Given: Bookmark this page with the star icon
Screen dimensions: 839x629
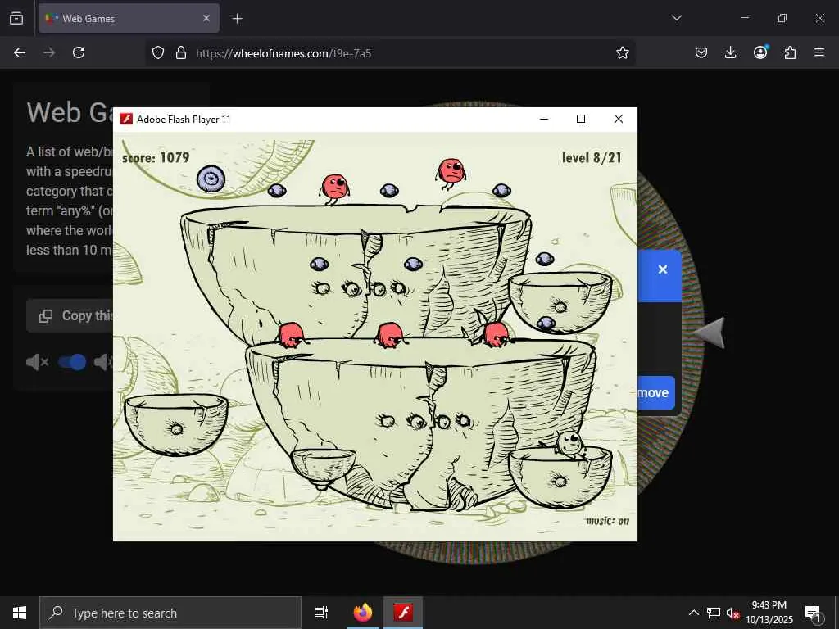Looking at the screenshot, I should 622,52.
